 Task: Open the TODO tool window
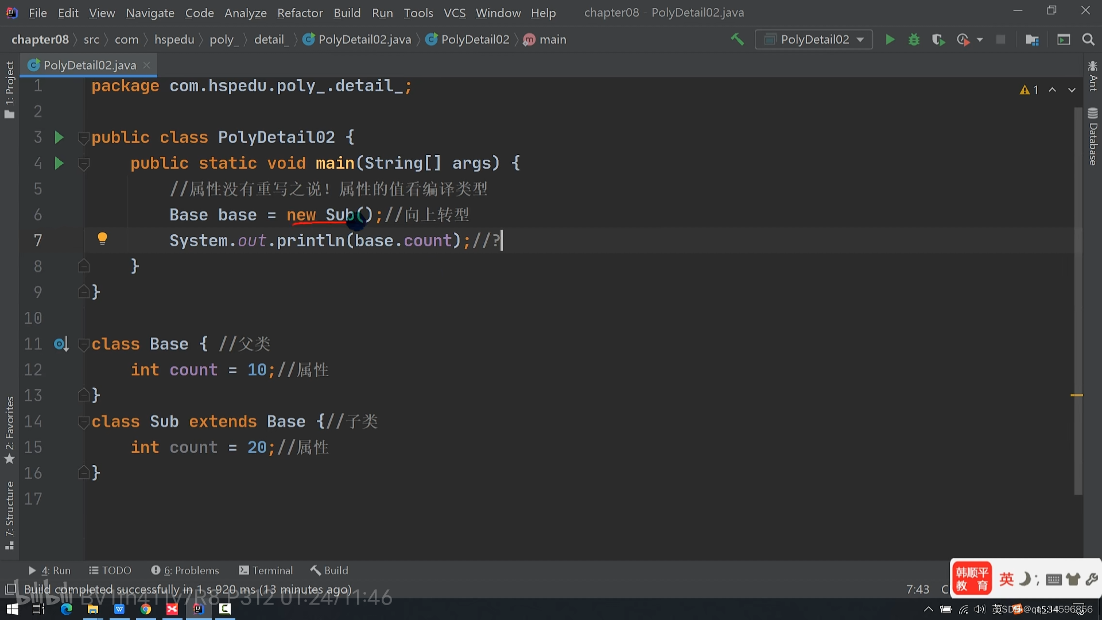110,570
